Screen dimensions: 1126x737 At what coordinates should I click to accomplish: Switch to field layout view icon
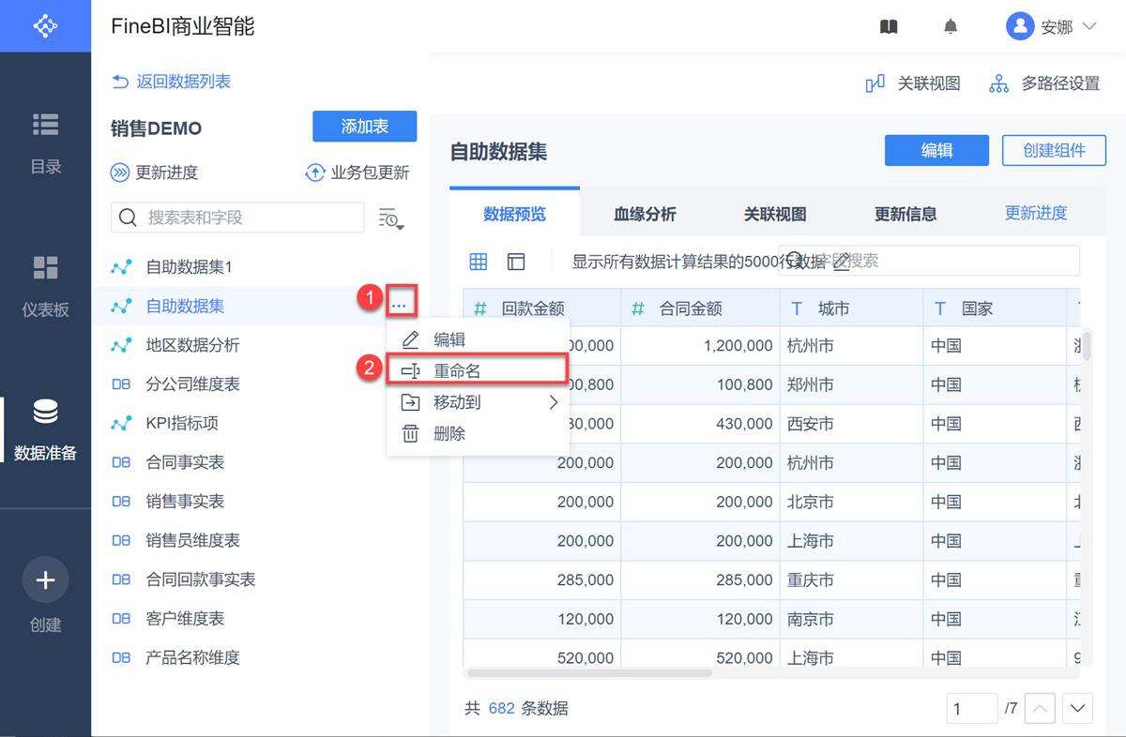coord(516,262)
